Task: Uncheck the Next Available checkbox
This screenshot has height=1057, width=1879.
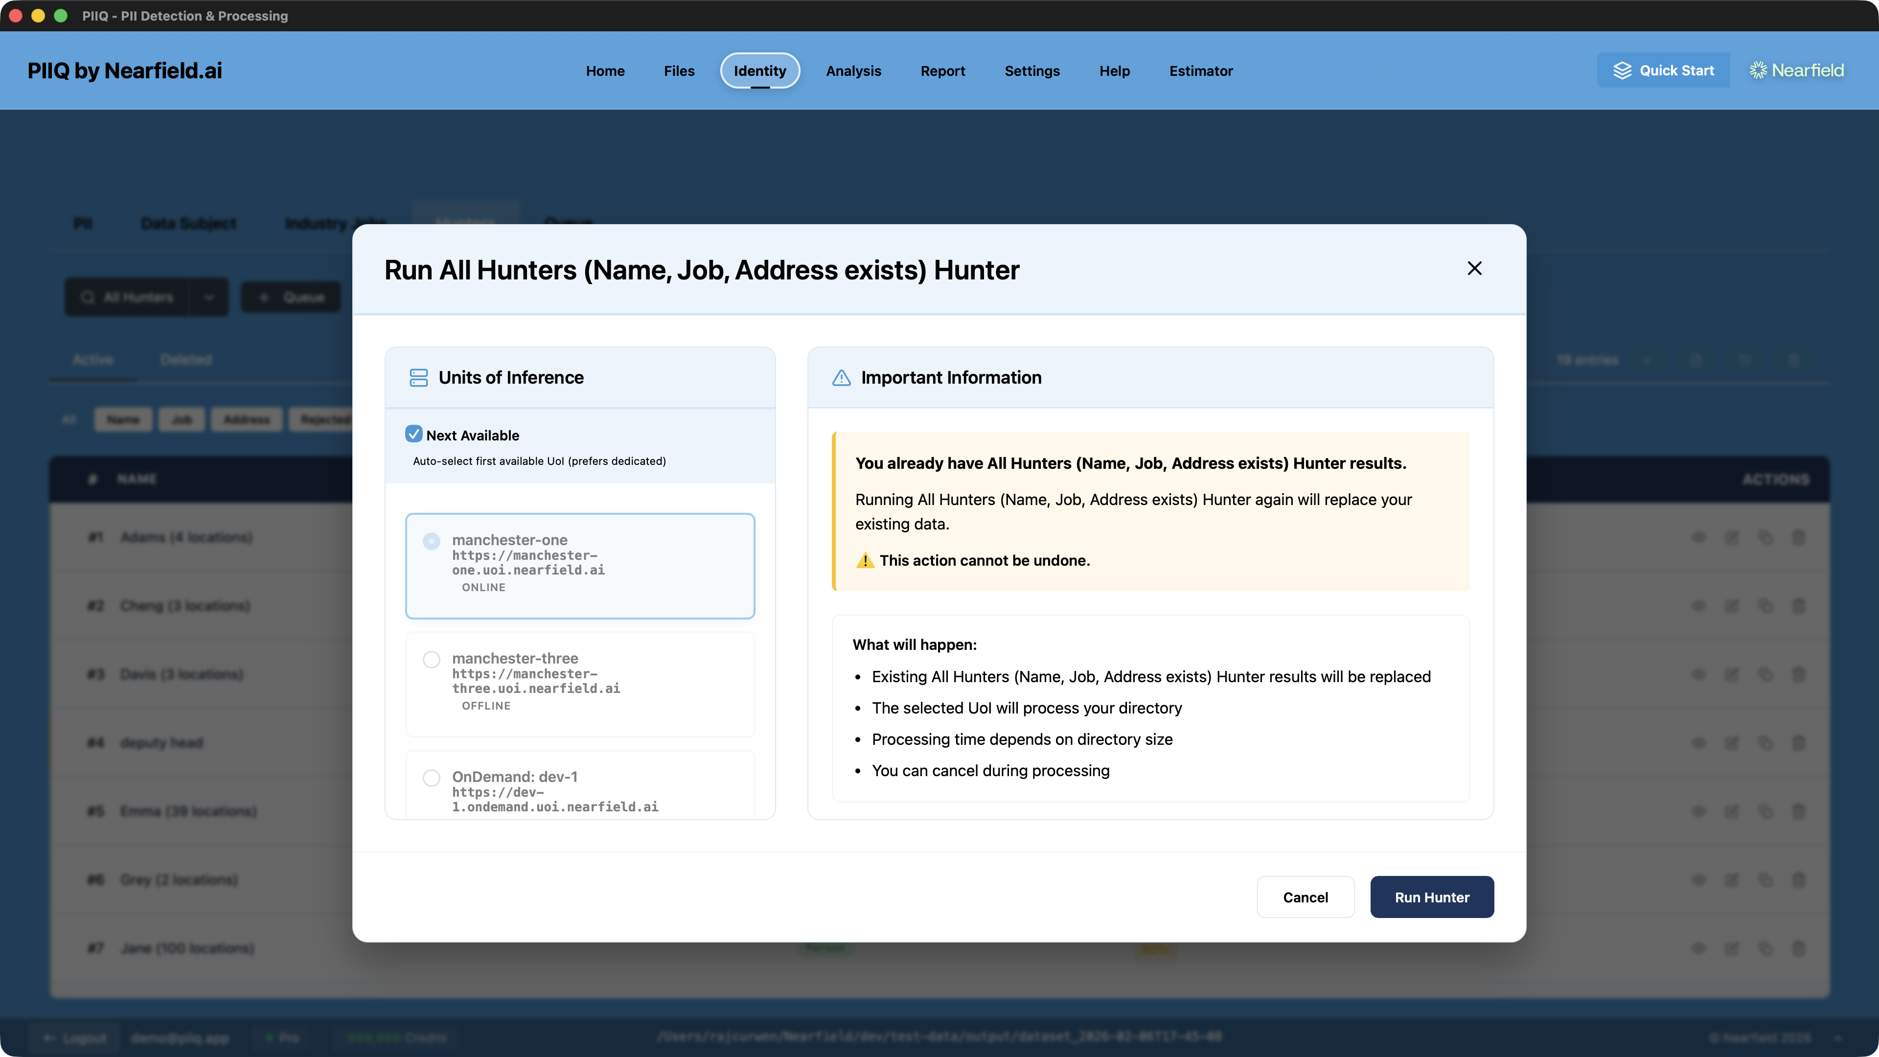Action: point(414,434)
